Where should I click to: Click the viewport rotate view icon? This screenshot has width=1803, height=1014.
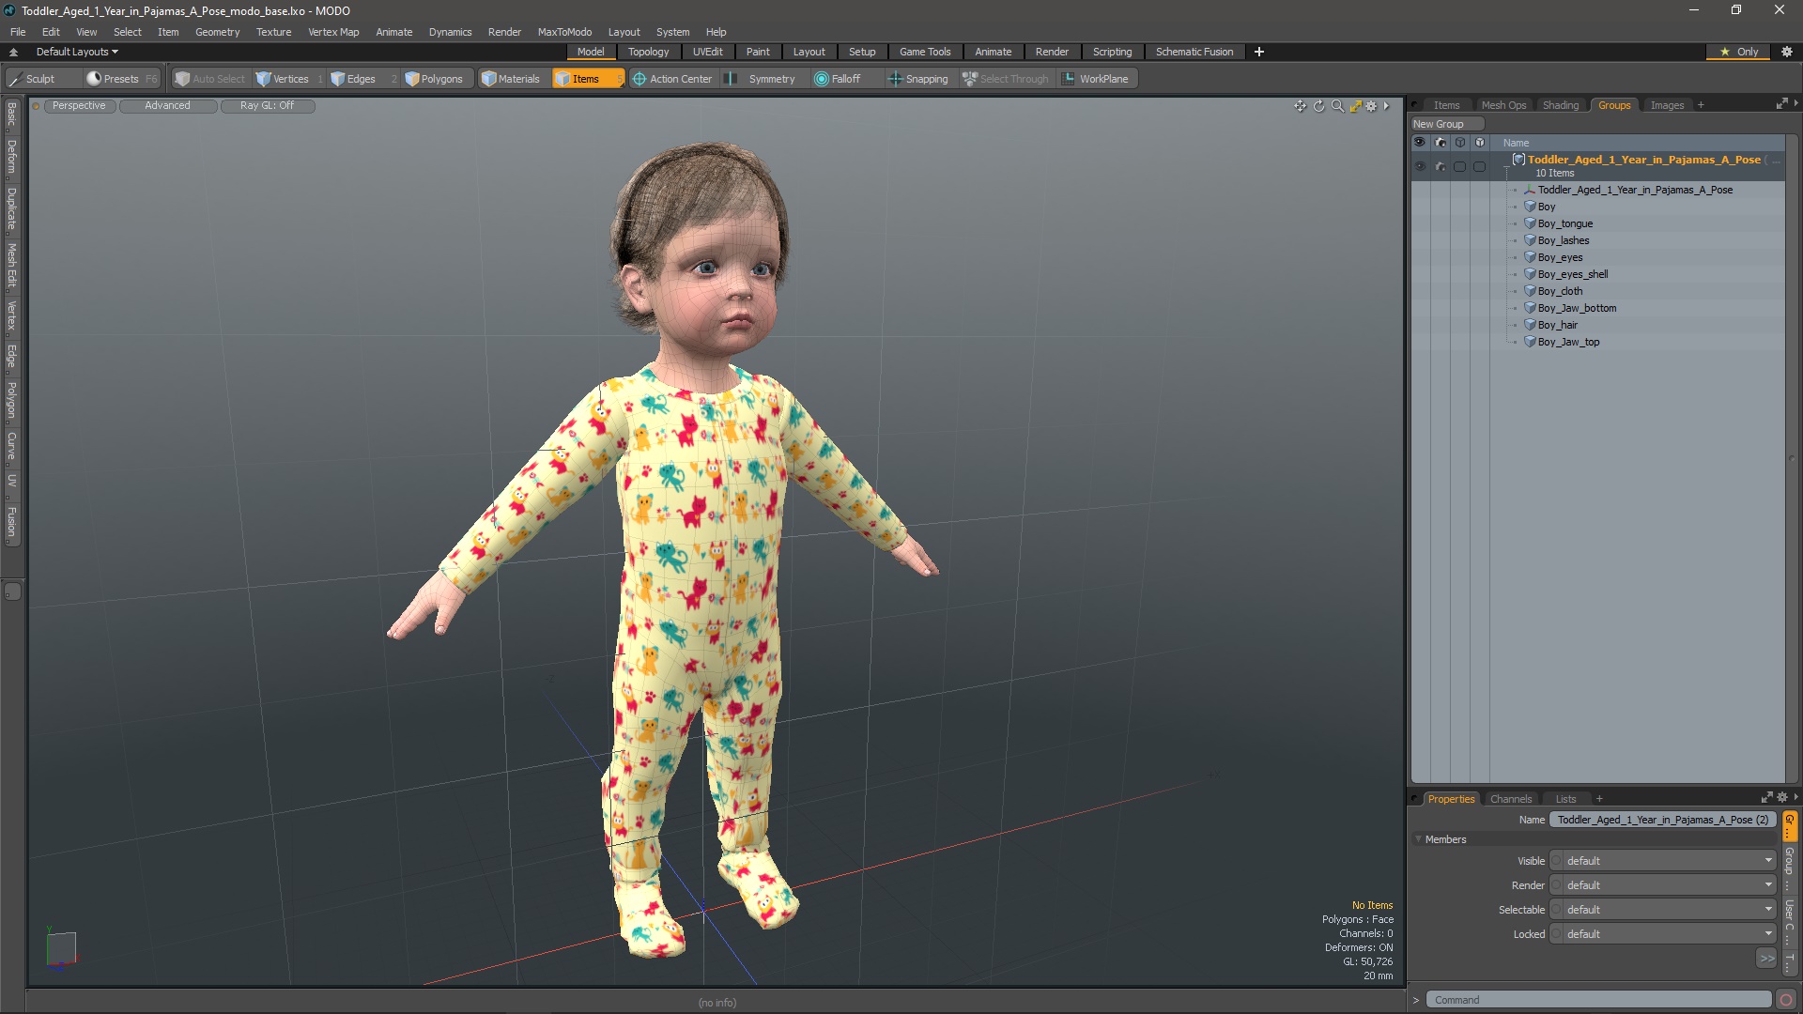coord(1318,106)
